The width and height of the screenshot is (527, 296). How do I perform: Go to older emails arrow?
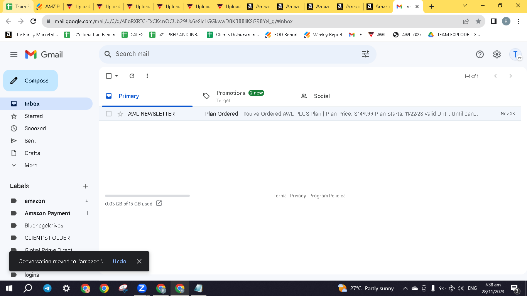[x=511, y=76]
